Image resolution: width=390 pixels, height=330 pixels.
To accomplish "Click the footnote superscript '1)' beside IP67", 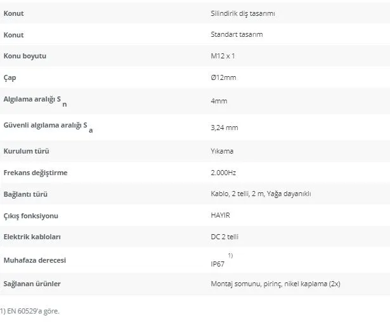I will [x=230, y=255].
